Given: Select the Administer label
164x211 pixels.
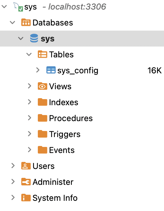Looking at the screenshot, I should pyautogui.click(x=53, y=182).
